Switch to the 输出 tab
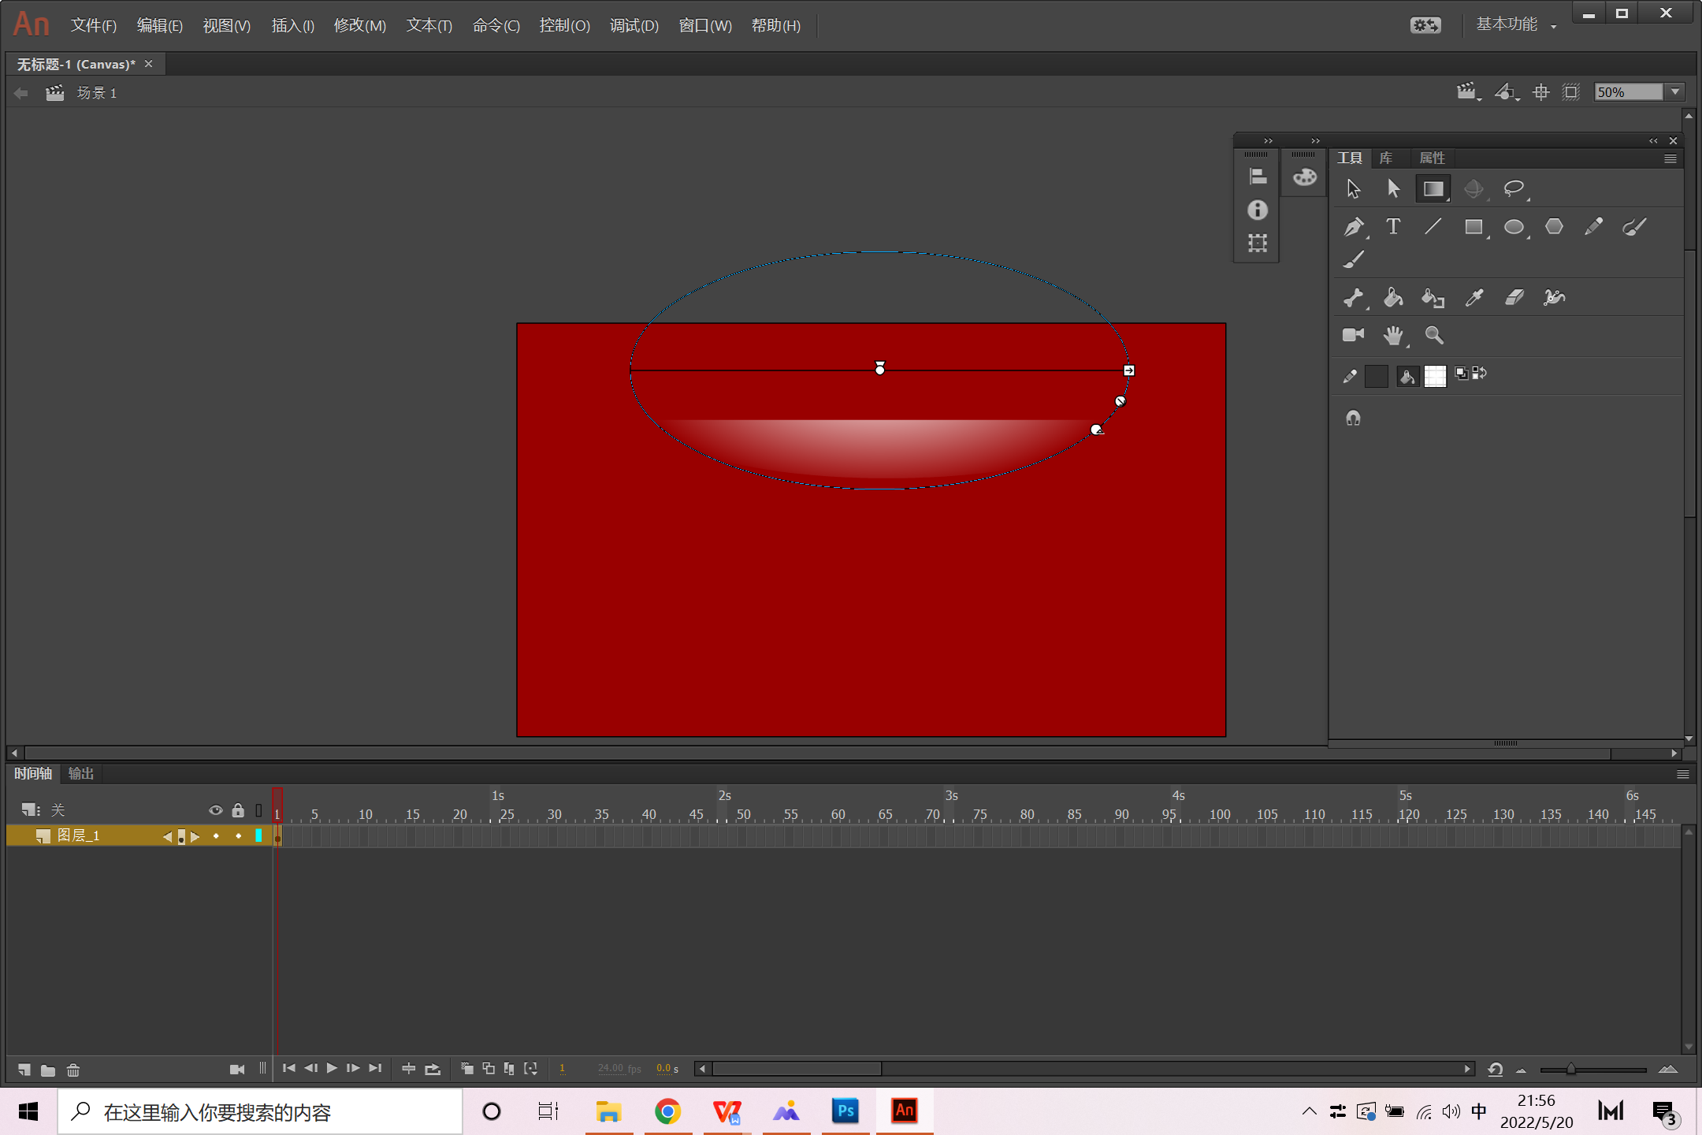Image resolution: width=1702 pixels, height=1135 pixels. 80,774
